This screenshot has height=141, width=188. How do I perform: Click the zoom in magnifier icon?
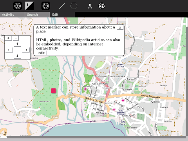click(18, 6)
